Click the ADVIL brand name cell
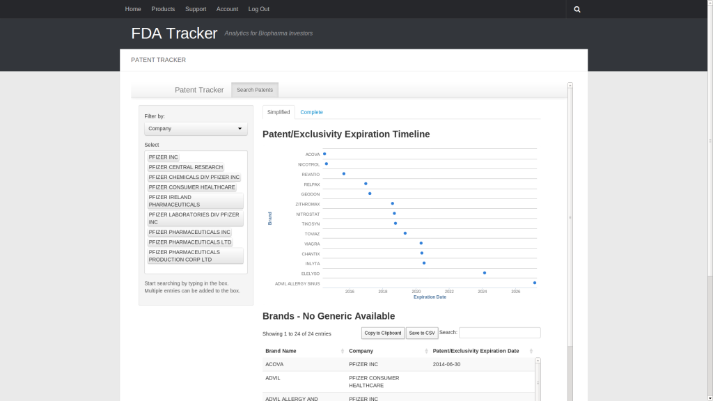713x401 pixels. click(x=304, y=382)
